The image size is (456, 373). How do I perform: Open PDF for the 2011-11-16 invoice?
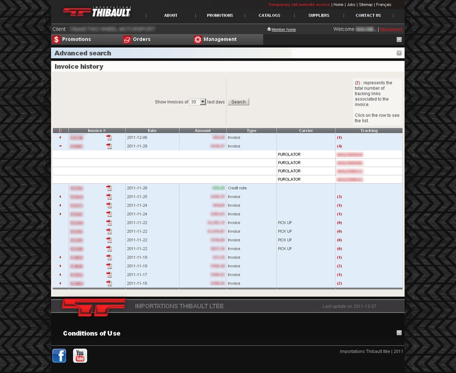coord(109,283)
